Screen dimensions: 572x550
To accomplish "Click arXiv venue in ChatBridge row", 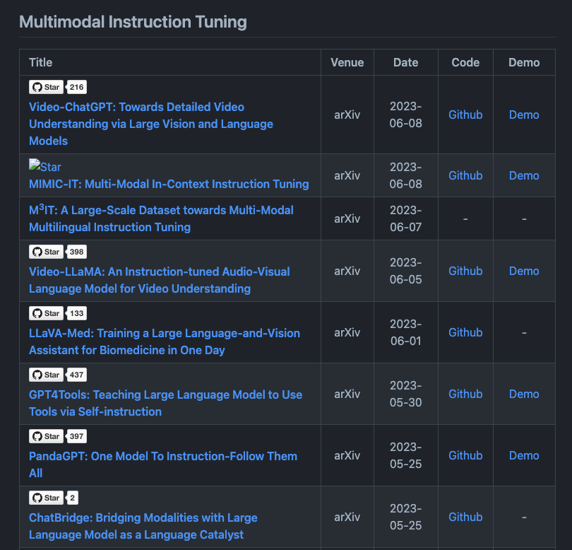I will click(x=347, y=517).
